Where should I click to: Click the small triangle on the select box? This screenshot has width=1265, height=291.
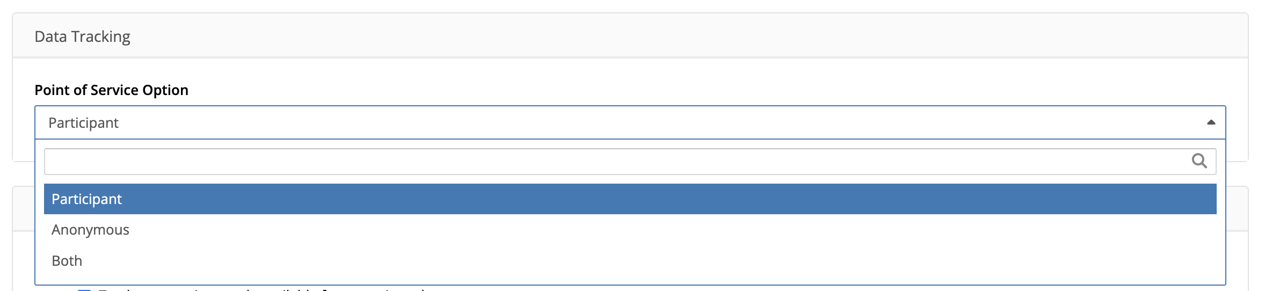coord(1211,123)
